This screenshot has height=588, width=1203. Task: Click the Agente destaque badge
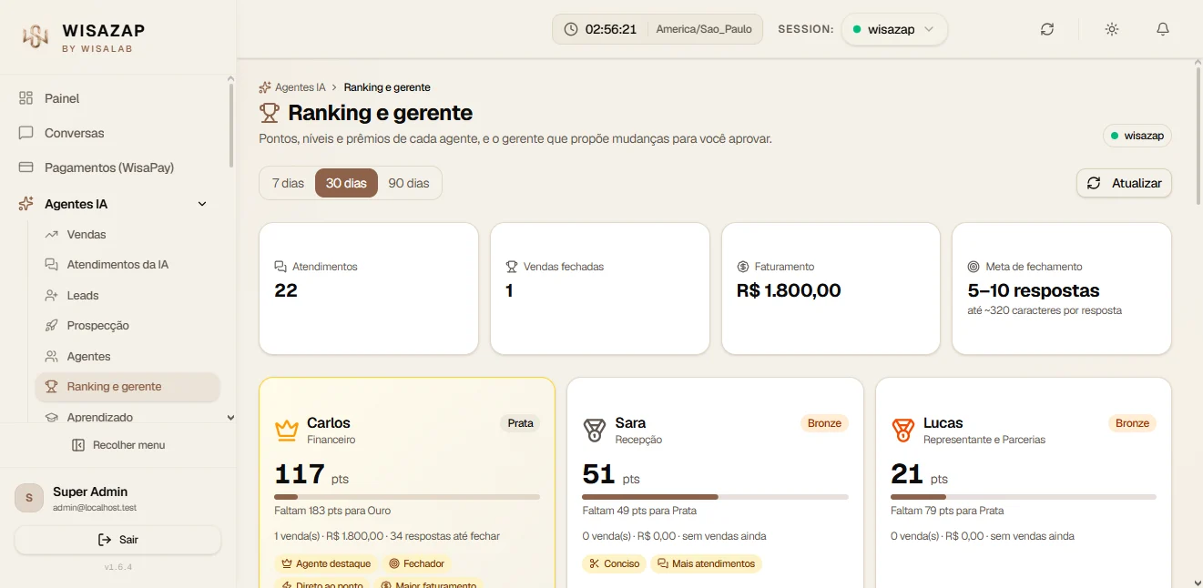click(326, 563)
